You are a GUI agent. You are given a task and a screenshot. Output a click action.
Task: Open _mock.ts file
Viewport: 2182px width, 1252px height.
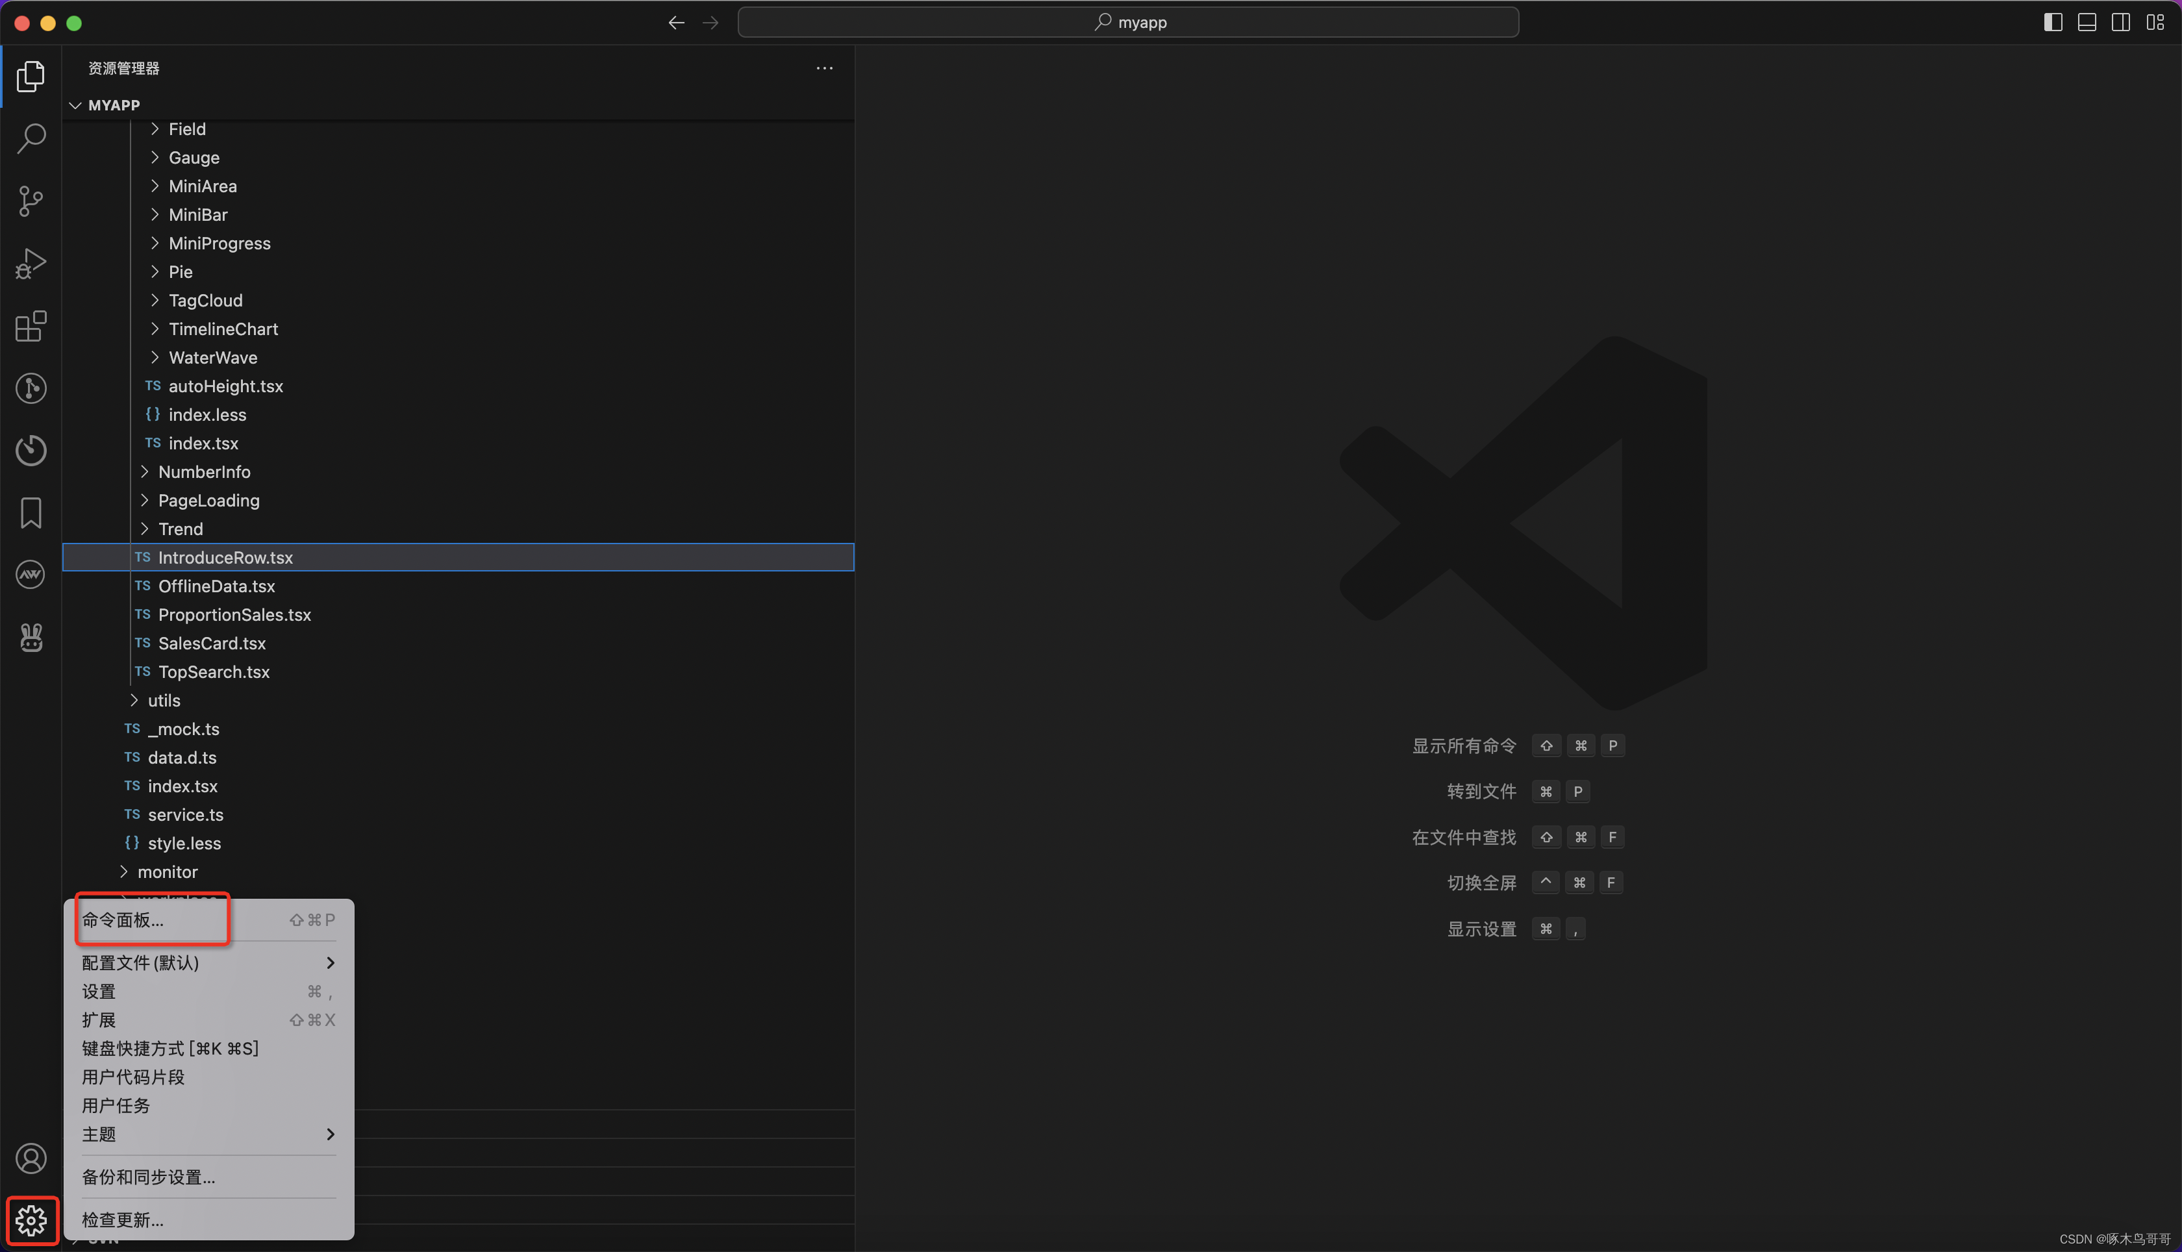(x=458, y=729)
